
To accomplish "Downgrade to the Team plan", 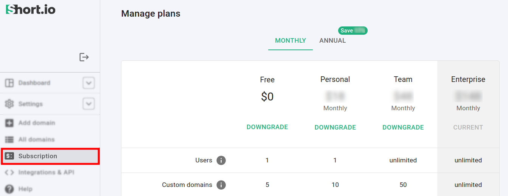I will [403, 128].
